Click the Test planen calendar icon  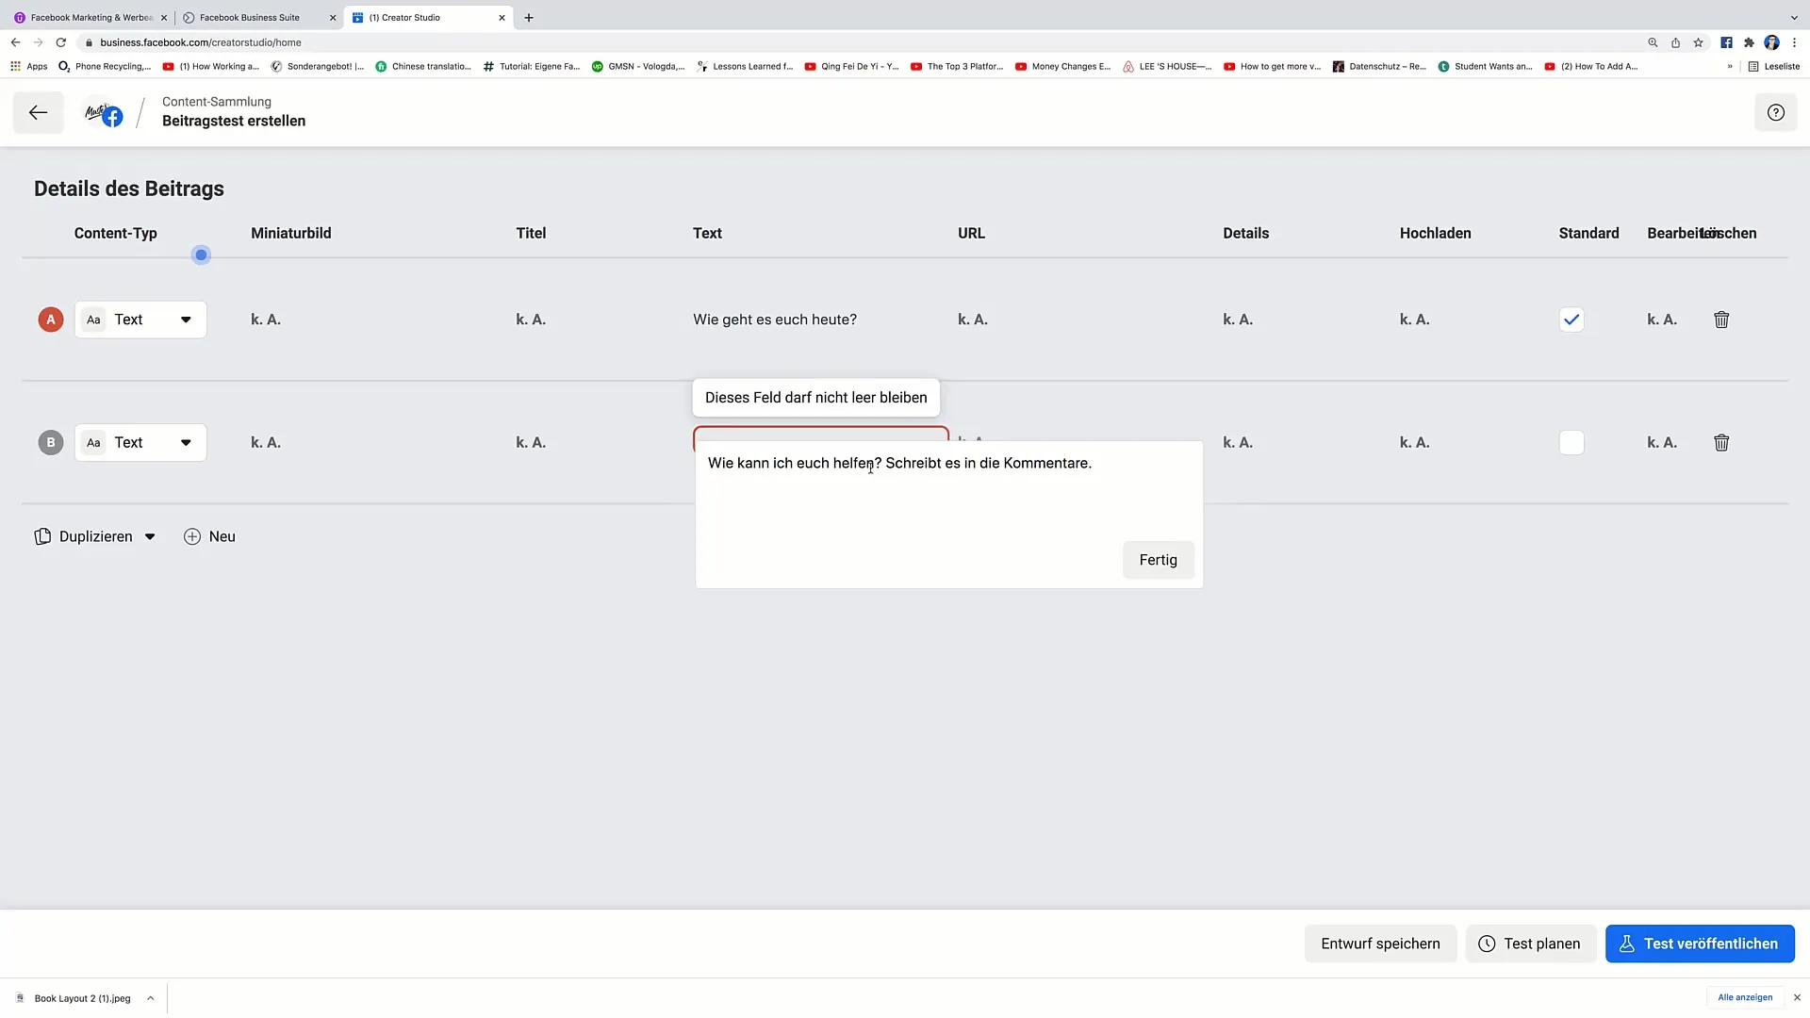pyautogui.click(x=1487, y=943)
